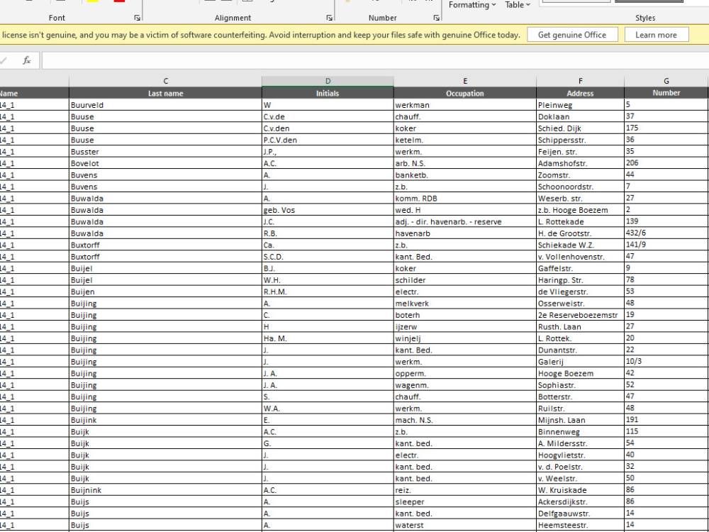Open the Alignment settings dialog launcher
Screen dimensions: 709x532
(x=329, y=18)
